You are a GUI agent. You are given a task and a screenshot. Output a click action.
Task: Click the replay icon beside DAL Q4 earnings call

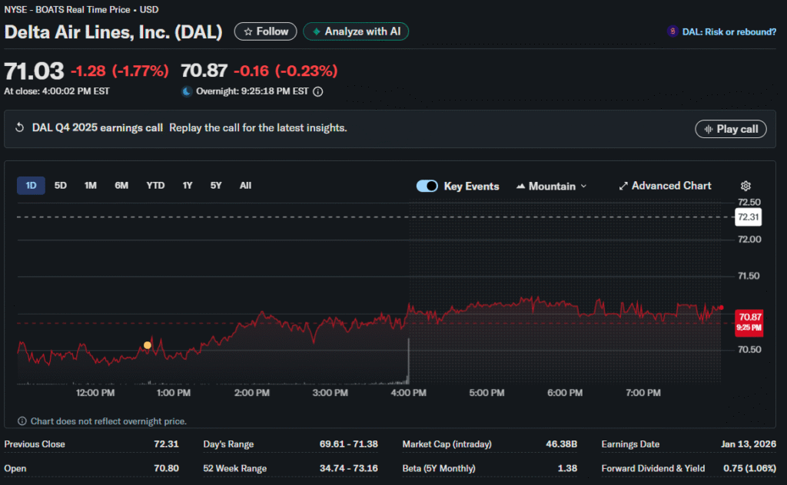point(20,128)
